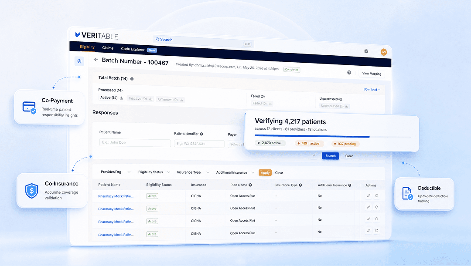
Task: Show Additional Insurance column help icon
Action: tap(350, 185)
